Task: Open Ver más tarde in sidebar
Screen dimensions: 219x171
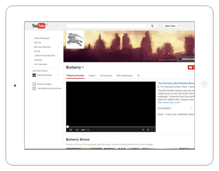Action: pyautogui.click(x=41, y=64)
